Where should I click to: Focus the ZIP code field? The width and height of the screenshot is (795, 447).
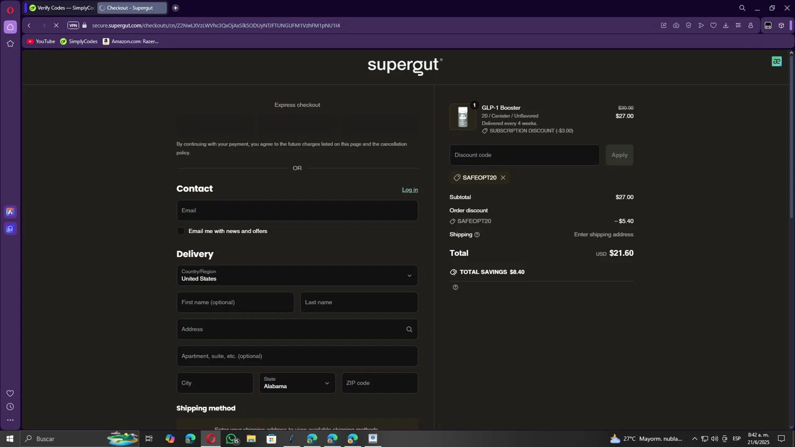pyautogui.click(x=380, y=383)
